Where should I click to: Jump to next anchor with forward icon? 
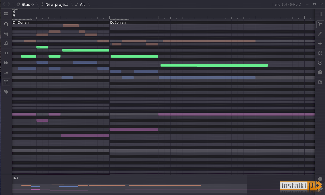pos(6,63)
